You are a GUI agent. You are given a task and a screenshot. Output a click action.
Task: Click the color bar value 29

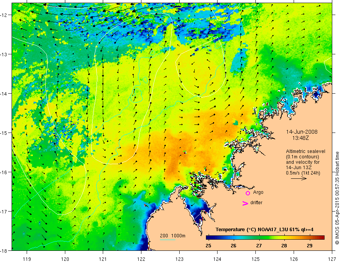click(309, 245)
